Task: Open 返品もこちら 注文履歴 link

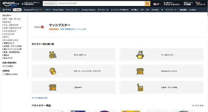Action: [188, 4]
